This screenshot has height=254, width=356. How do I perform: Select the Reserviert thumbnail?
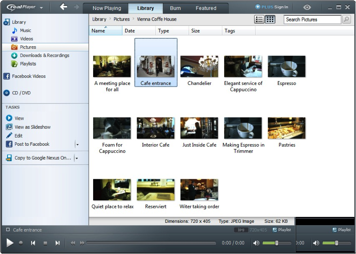[156, 190]
